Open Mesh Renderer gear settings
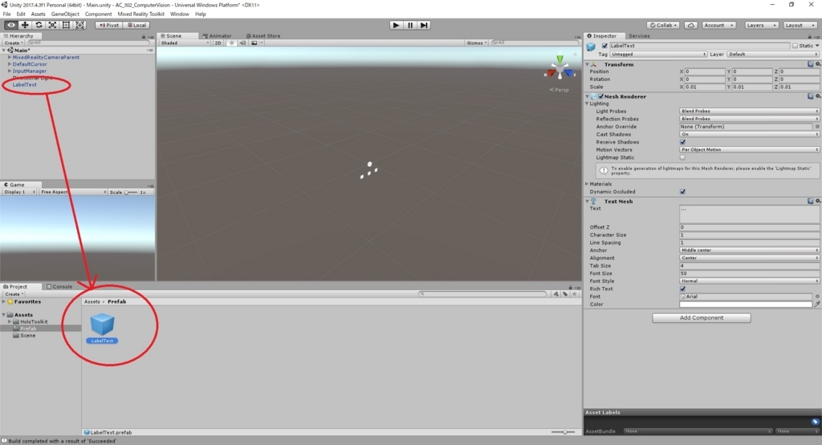Viewport: 822px width, 445px height. pos(818,96)
